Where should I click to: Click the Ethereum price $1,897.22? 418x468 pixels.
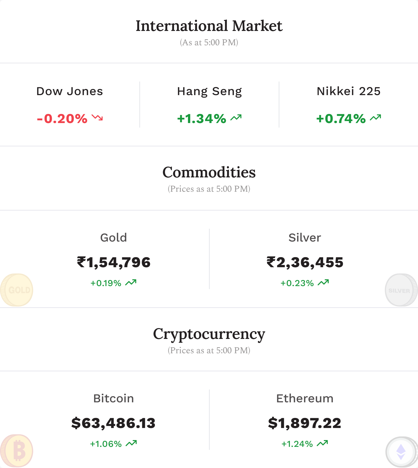[x=305, y=423]
